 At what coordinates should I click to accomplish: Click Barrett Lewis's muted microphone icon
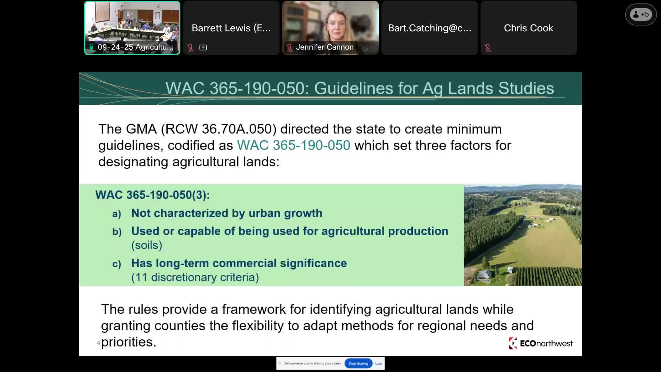click(x=190, y=48)
